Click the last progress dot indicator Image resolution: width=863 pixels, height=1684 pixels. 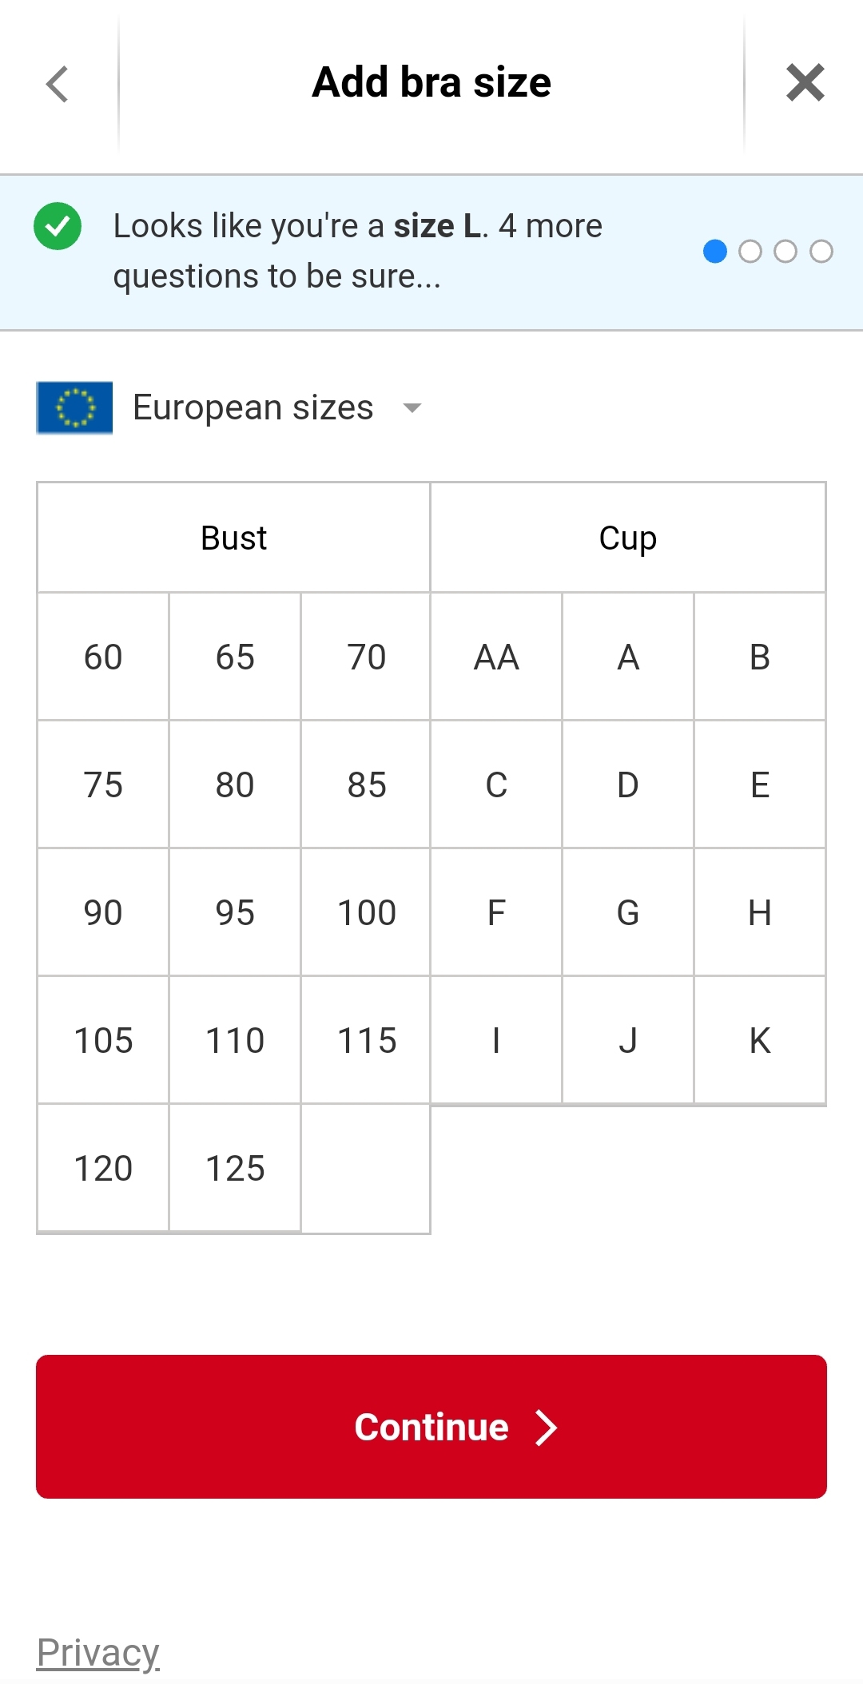coord(821,252)
